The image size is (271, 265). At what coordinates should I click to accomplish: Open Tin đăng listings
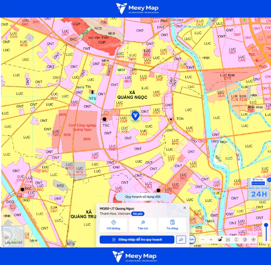[x=172, y=225]
